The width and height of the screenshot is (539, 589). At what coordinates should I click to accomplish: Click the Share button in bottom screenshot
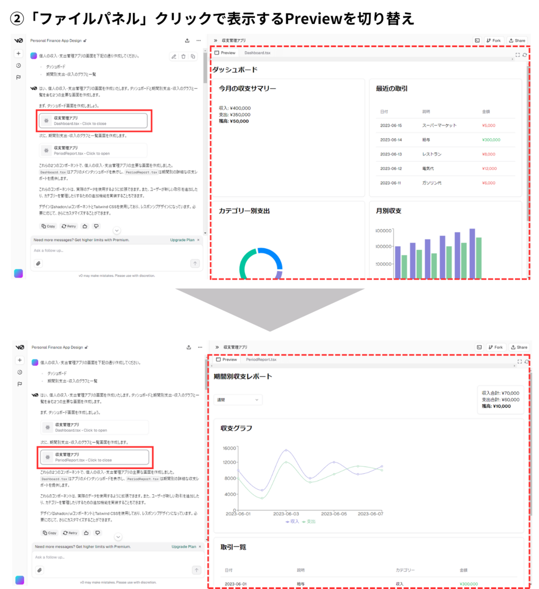(519, 347)
